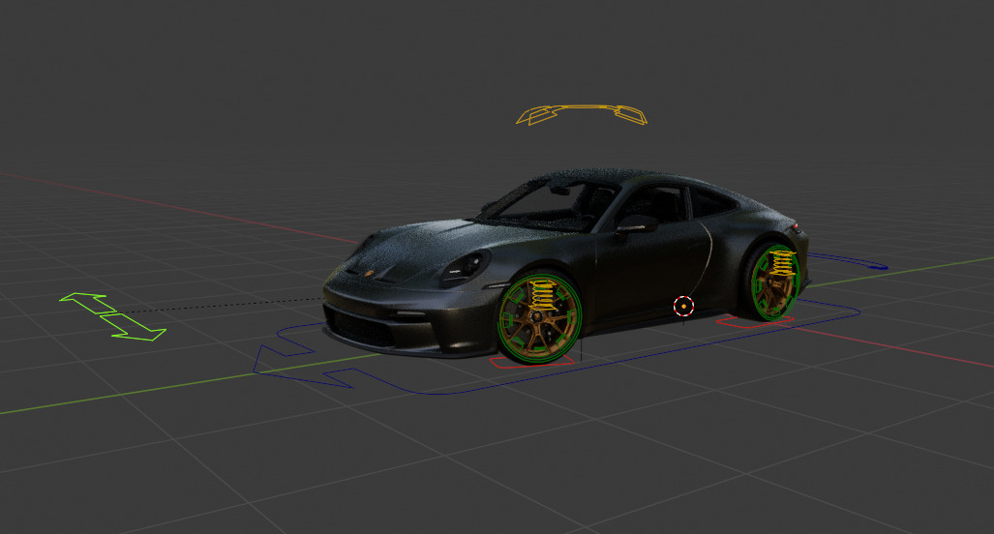
Task: Select the green circle control around front wheel
Action: pos(539,319)
